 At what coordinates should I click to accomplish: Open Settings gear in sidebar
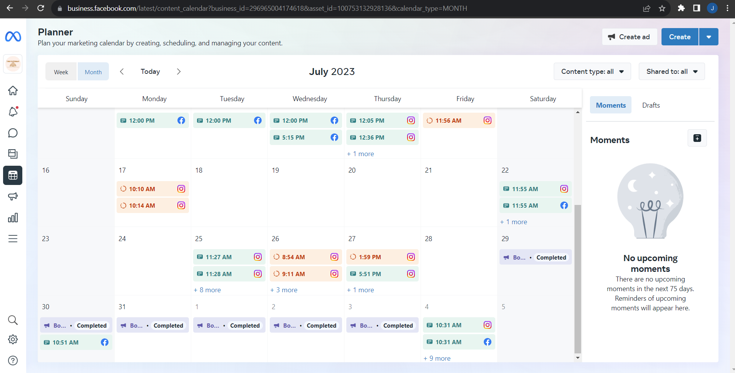click(13, 340)
